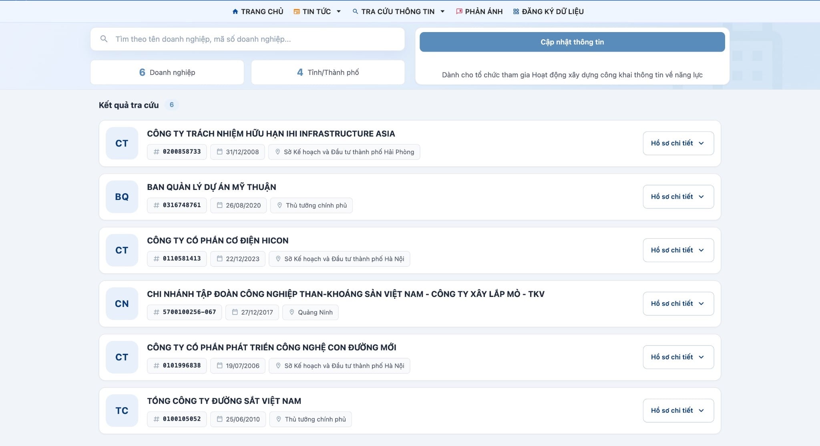Click the news icon beside TIN TỨC

pos(297,12)
